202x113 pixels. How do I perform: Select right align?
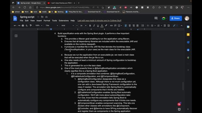click(134, 26)
